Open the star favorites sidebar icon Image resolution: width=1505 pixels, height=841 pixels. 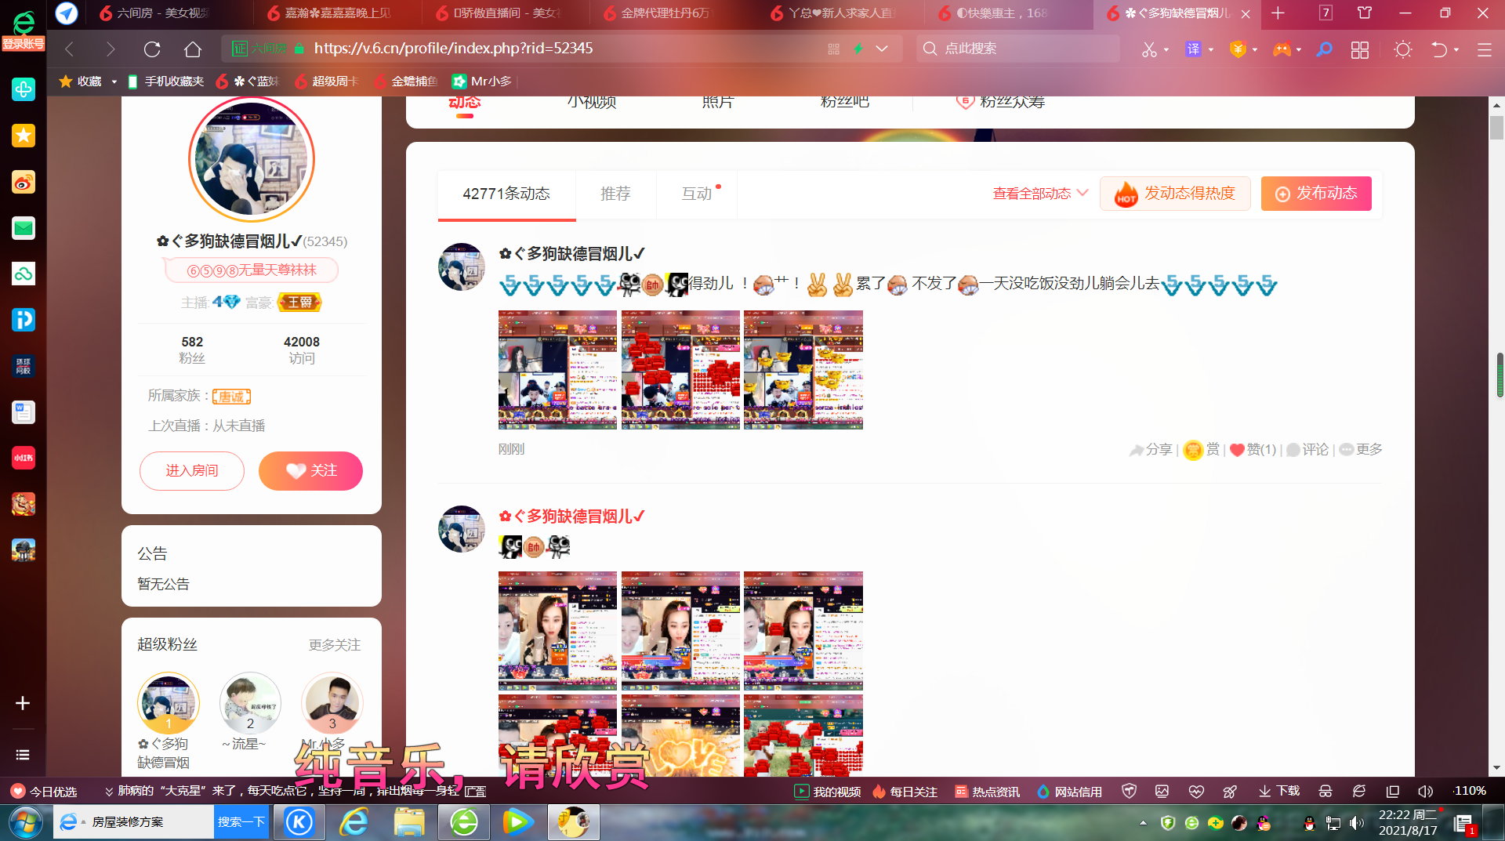(x=23, y=136)
